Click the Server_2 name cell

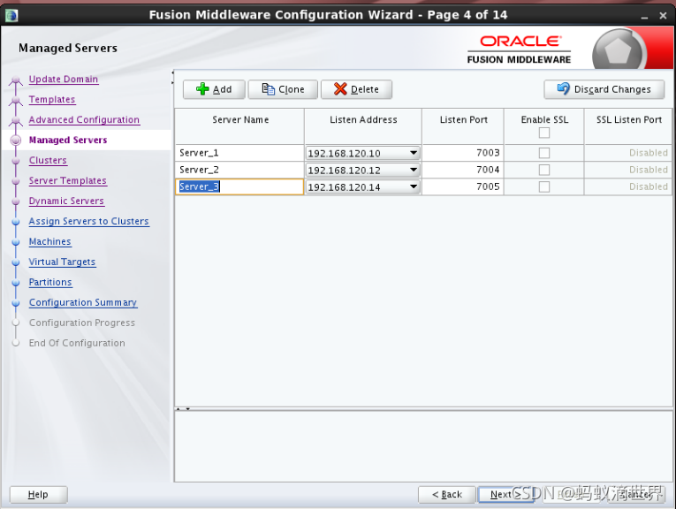coord(239,170)
